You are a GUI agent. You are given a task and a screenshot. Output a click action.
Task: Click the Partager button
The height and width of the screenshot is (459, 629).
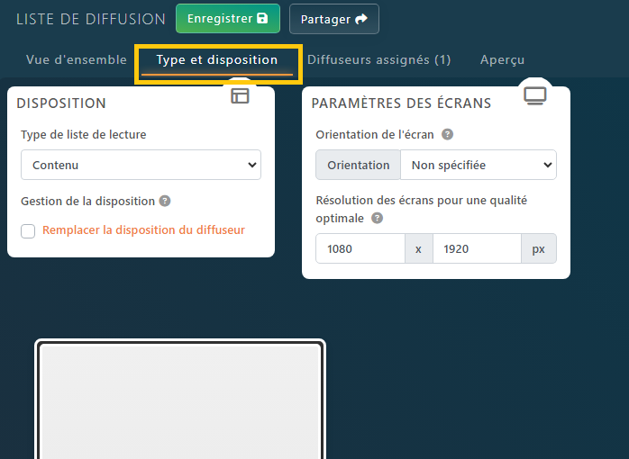(x=333, y=19)
